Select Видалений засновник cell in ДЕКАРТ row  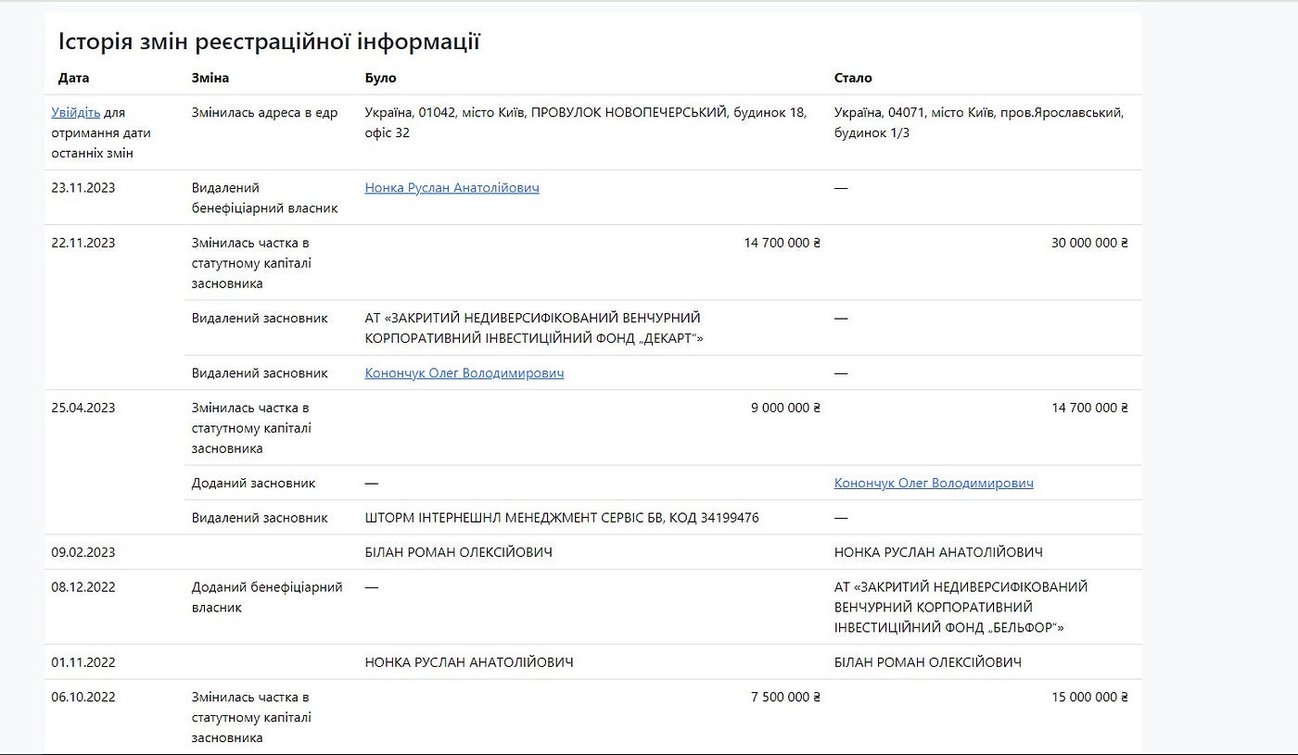(x=260, y=318)
